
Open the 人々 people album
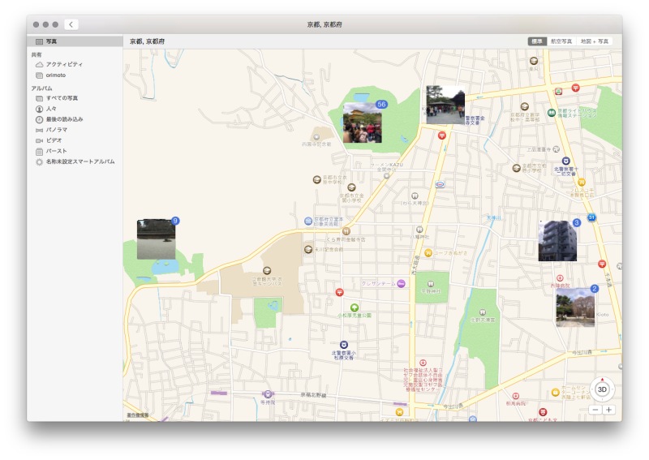(51, 109)
